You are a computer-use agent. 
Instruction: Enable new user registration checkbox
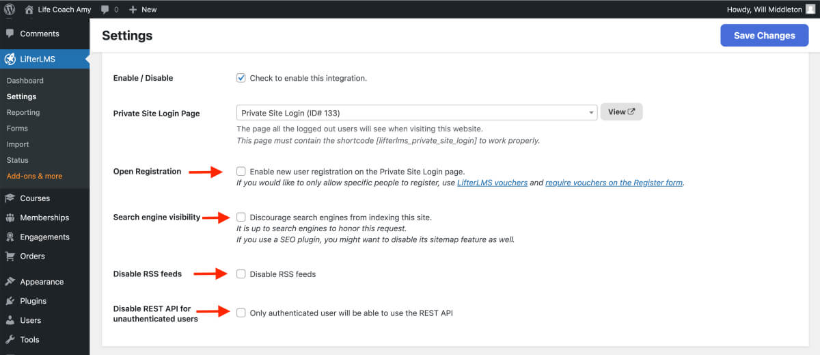[x=241, y=171]
